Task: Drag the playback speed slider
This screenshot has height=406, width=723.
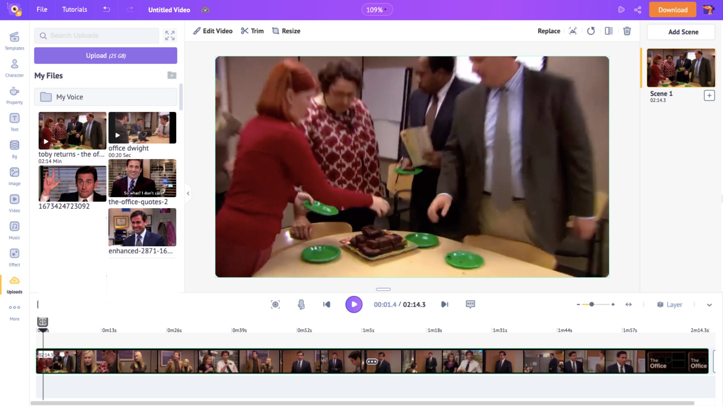Action: tap(592, 304)
